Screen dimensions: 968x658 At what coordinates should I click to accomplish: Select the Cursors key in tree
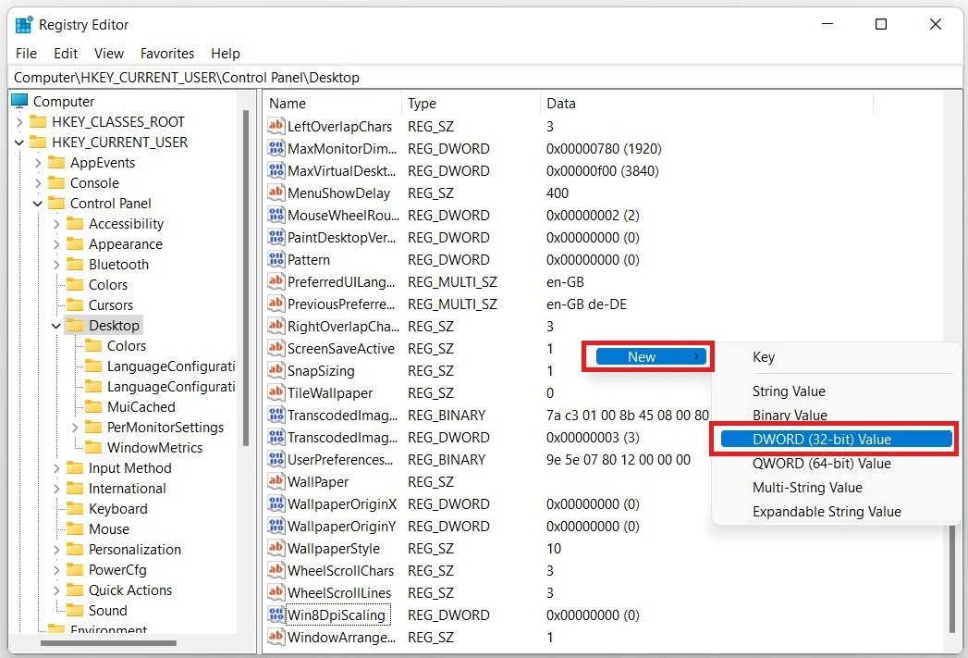(111, 304)
